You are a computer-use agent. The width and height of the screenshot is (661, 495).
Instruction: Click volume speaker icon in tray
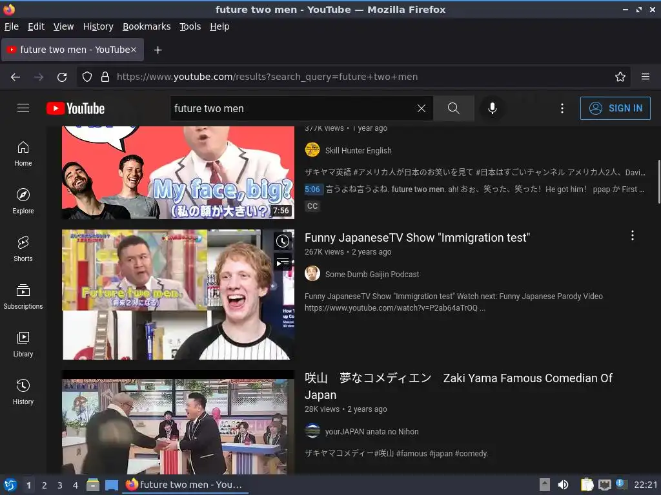(563, 485)
